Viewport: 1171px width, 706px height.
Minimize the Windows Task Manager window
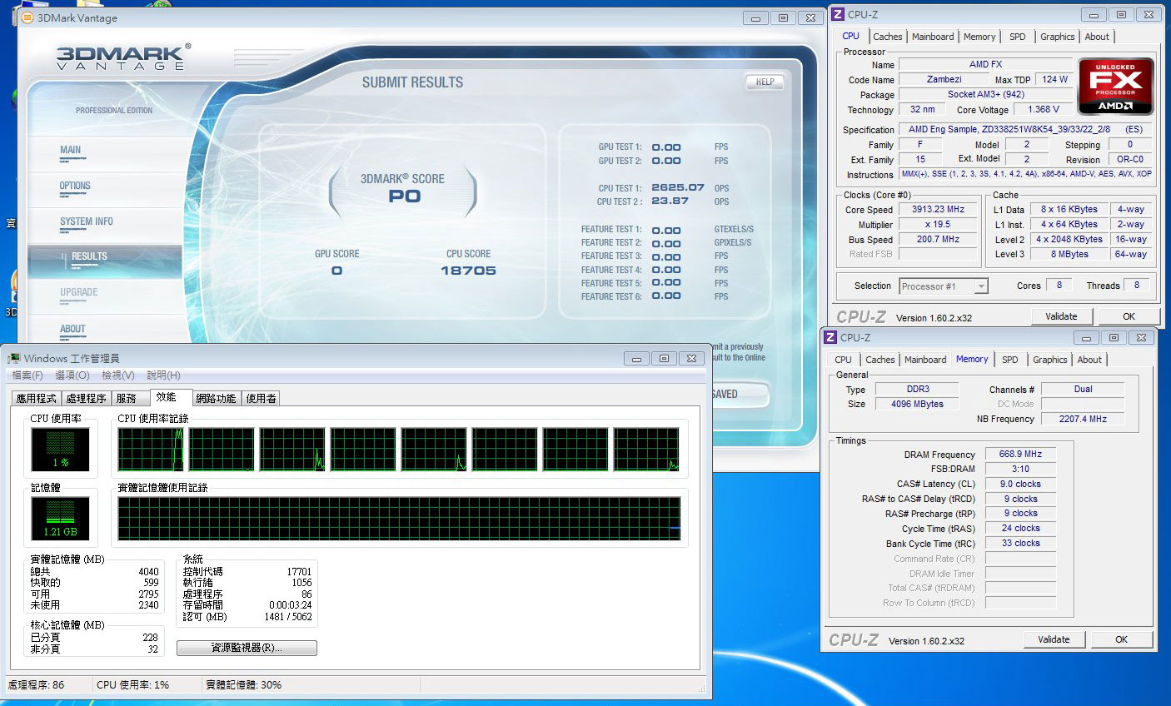point(636,358)
